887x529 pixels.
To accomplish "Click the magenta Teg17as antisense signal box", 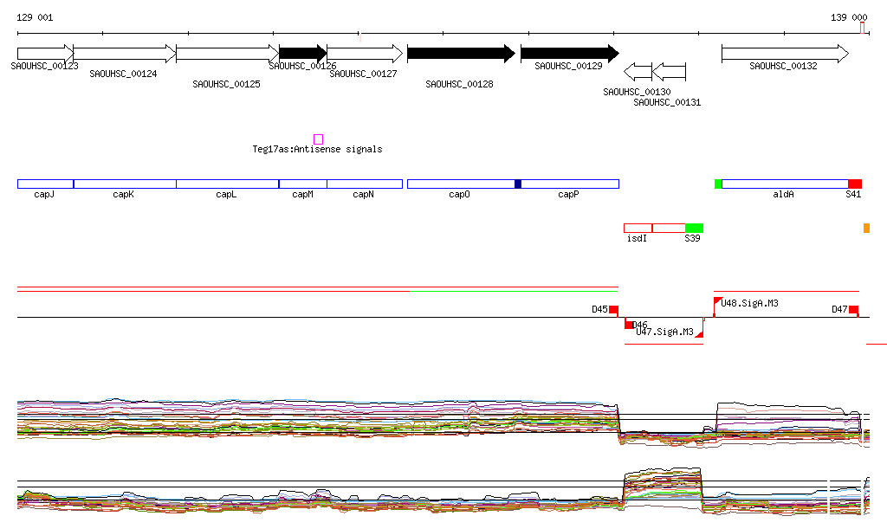I will tap(318, 139).
